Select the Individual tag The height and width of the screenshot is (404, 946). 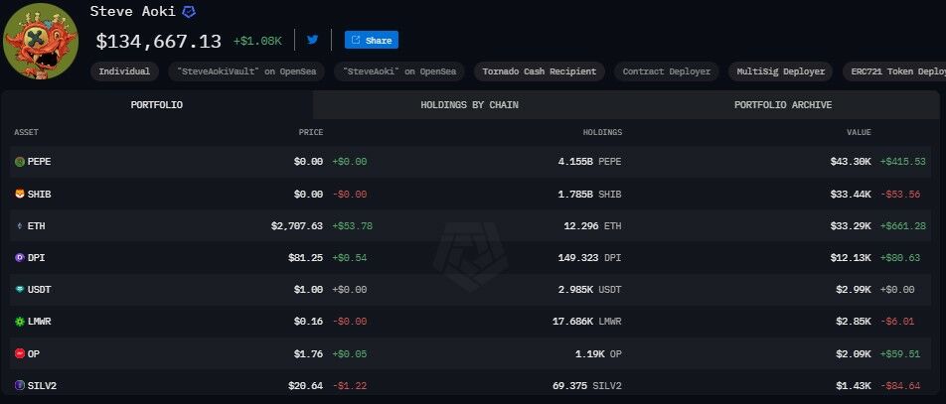tap(124, 71)
